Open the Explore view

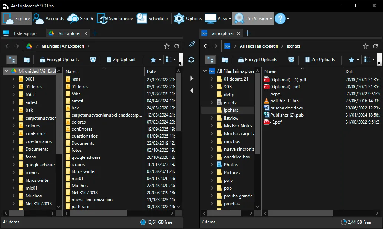point(17,19)
